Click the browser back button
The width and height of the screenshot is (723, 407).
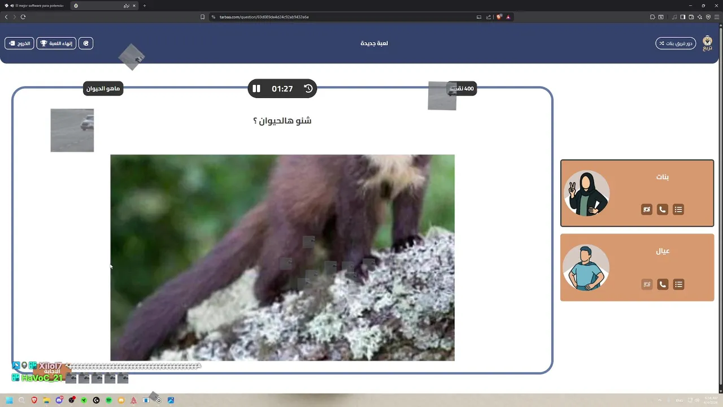coord(6,17)
